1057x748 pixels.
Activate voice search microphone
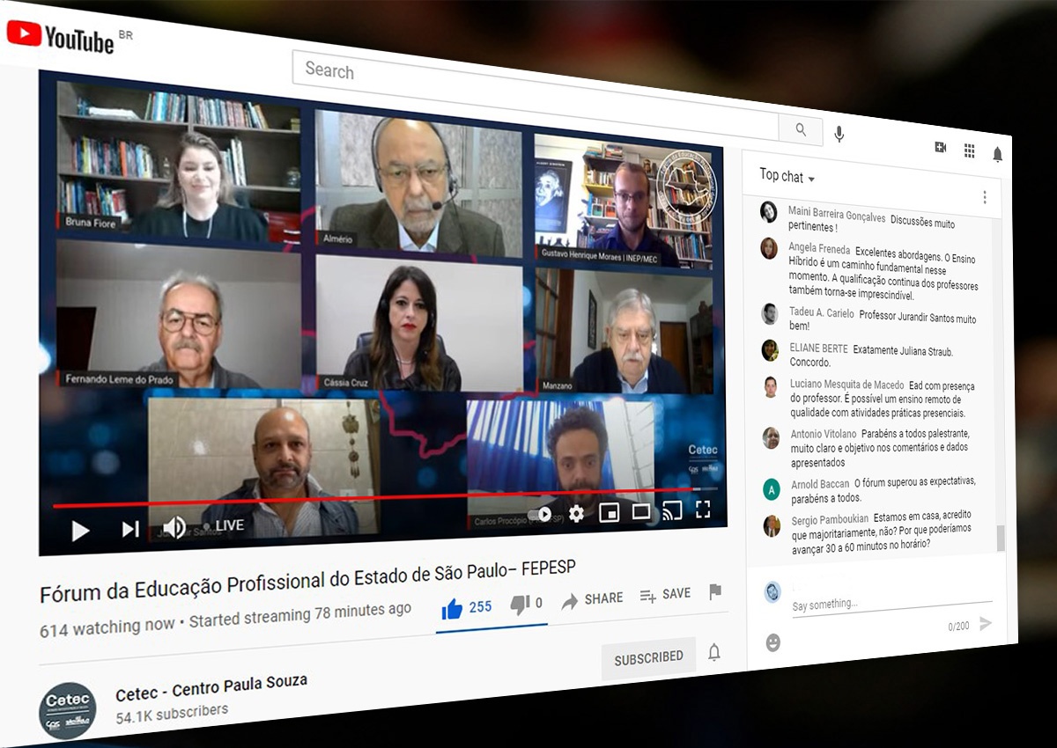click(839, 134)
